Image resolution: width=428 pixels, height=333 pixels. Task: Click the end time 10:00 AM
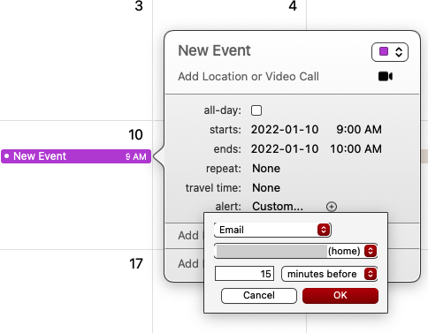click(355, 149)
